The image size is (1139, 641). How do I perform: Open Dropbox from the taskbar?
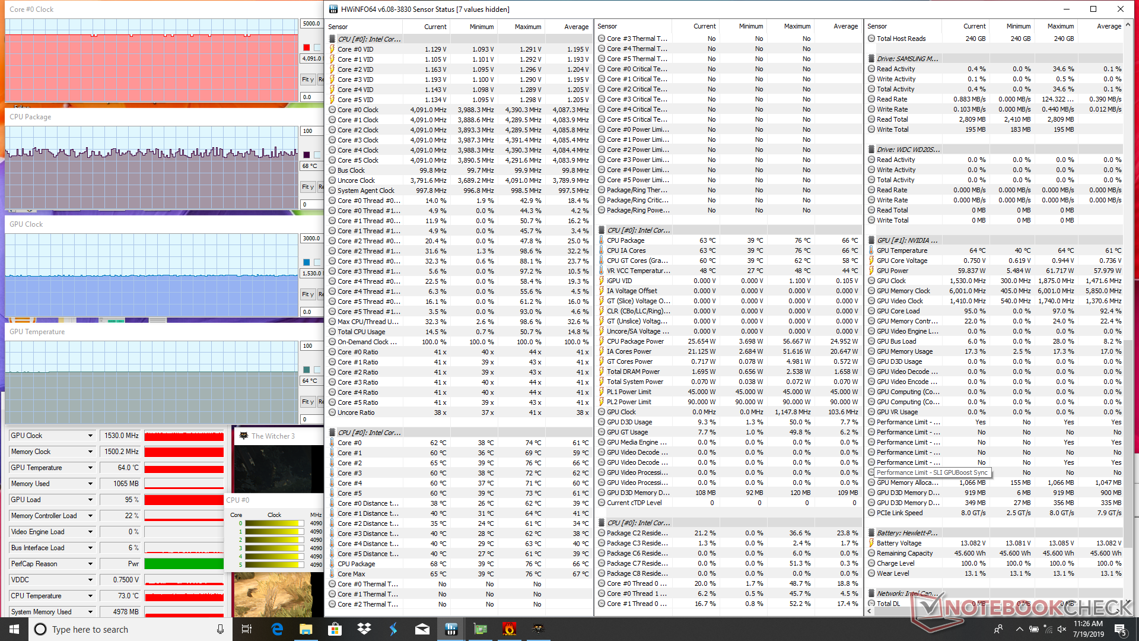point(364,629)
